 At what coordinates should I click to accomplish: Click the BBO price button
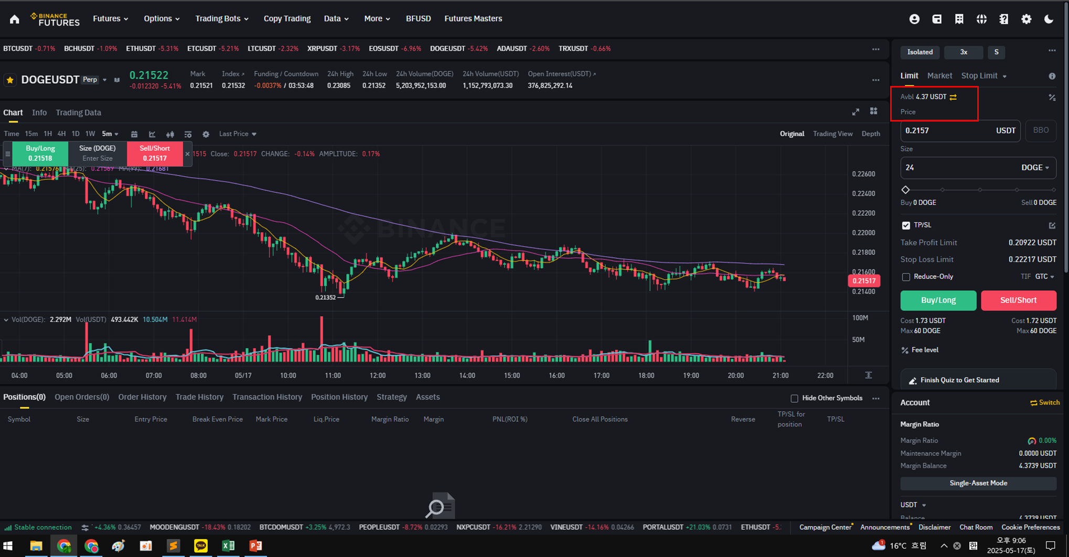coord(1041,130)
